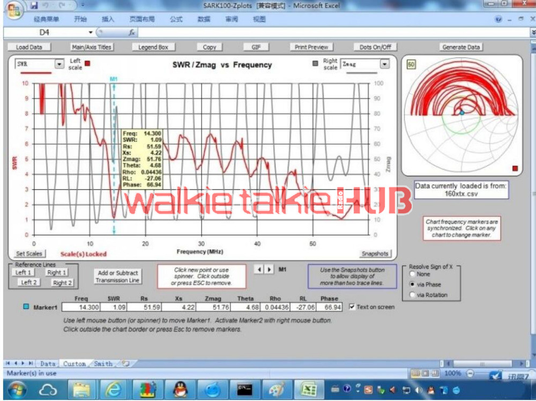Open the Zmag right scale dropdown

(x=384, y=64)
